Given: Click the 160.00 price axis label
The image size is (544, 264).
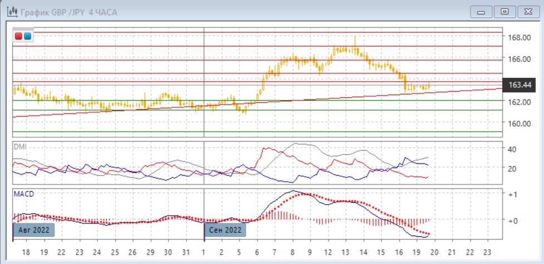Looking at the screenshot, I should click(518, 123).
